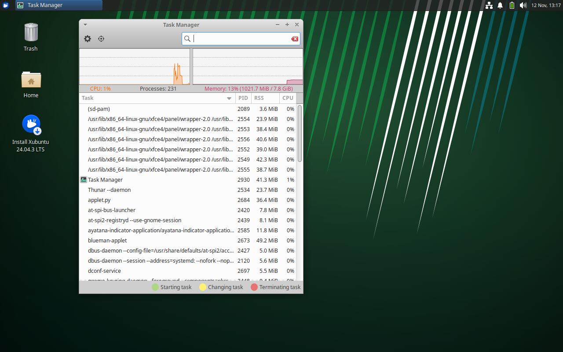The height and width of the screenshot is (352, 563).
Task: Click the battery indicator in panel
Action: click(512, 5)
